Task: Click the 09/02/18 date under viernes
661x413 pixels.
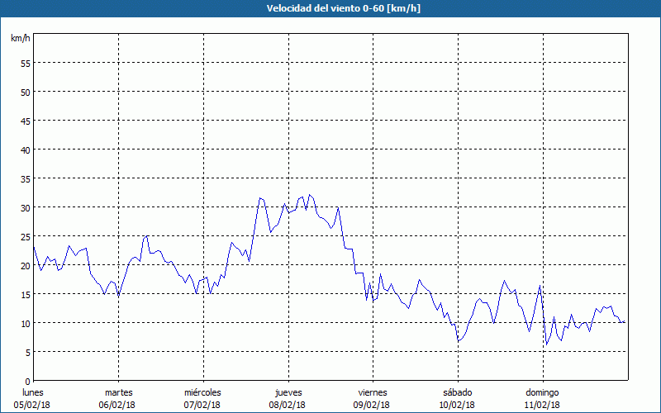Action: click(372, 405)
